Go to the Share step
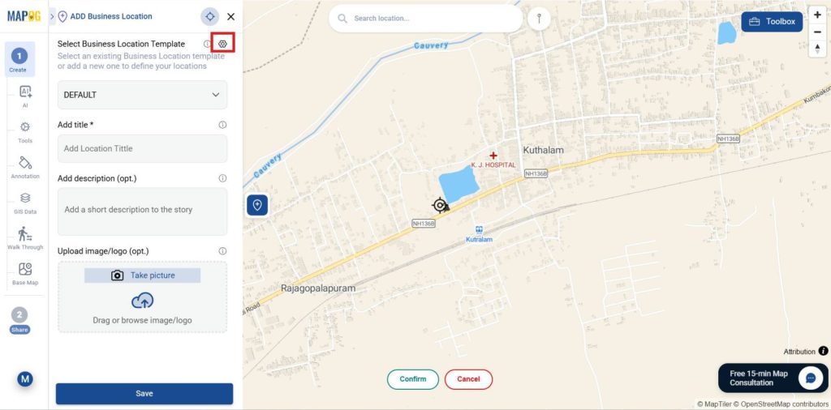Screen dimensions: 831x410 tap(19, 321)
